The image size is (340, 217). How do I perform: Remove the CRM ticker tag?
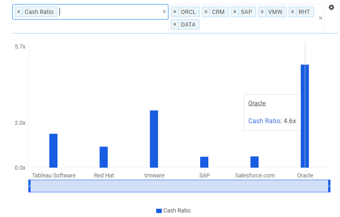coord(206,12)
